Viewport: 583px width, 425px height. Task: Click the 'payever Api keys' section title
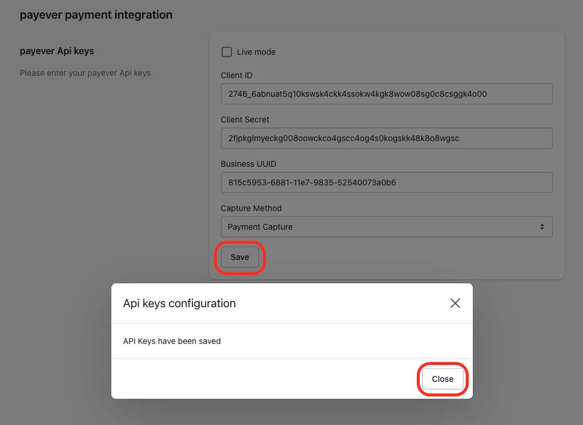tap(57, 51)
